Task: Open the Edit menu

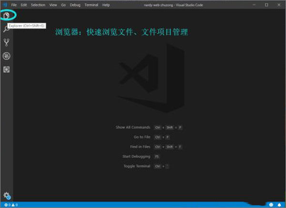Action: click(x=24, y=5)
